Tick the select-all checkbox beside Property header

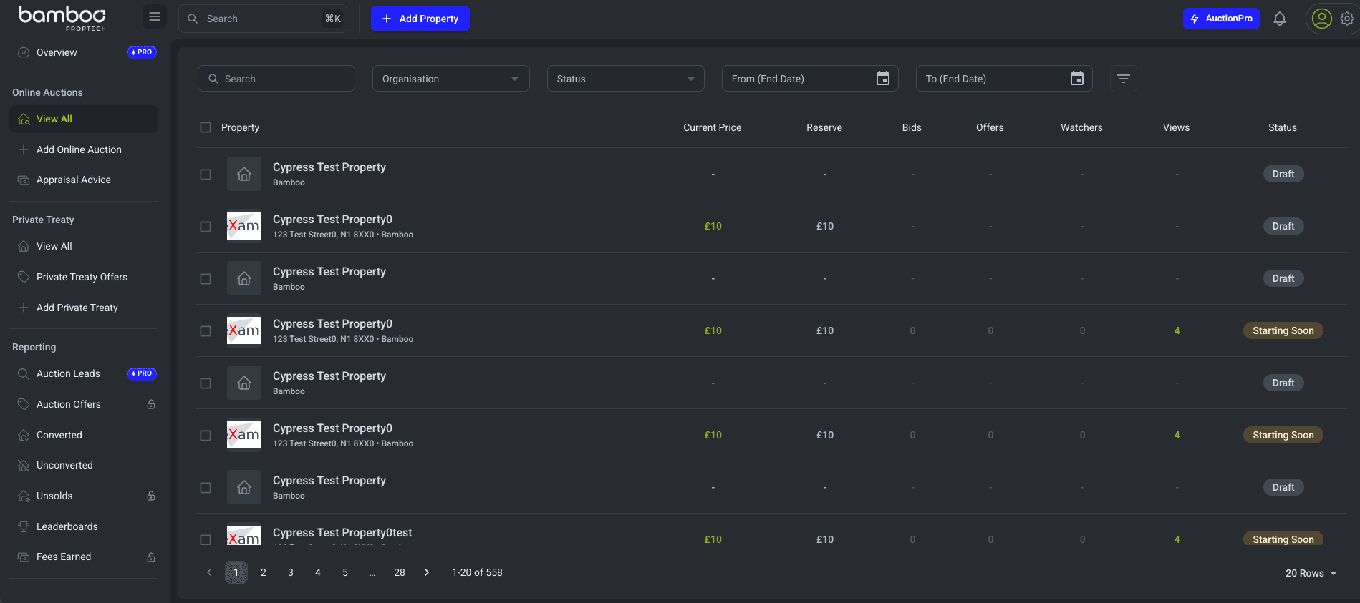(x=206, y=127)
